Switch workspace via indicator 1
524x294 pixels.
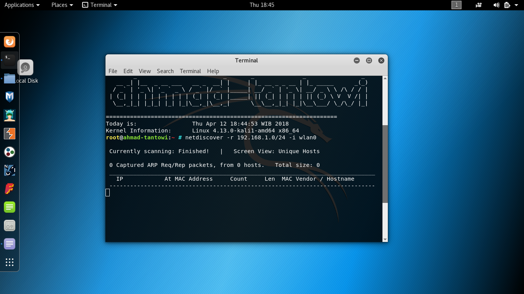point(456,5)
